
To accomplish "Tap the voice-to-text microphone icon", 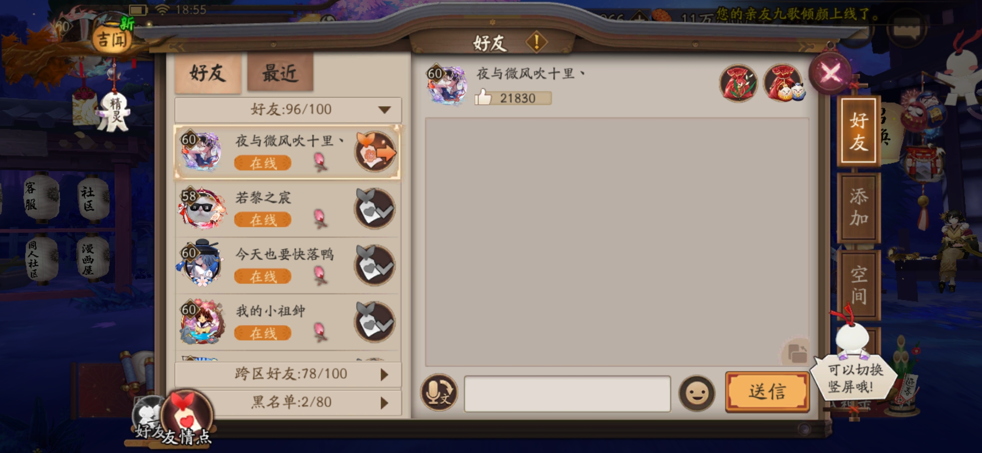I will (439, 393).
